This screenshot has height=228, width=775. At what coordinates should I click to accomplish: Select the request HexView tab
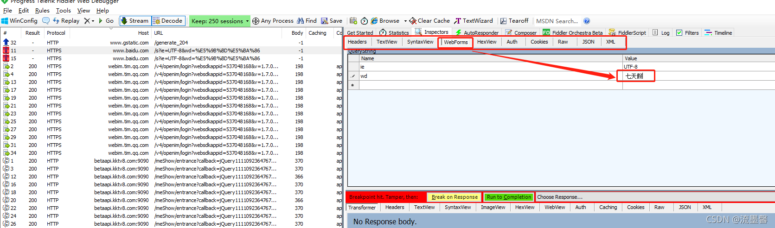click(487, 42)
